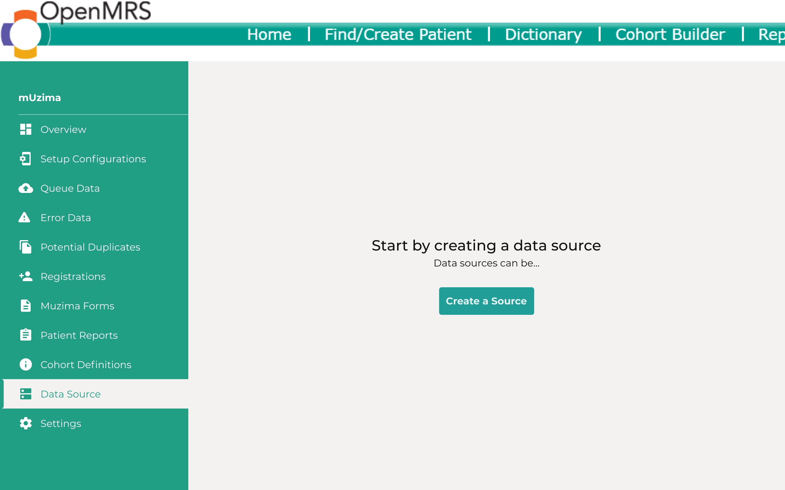Click the Cohort Definitions info icon
The image size is (785, 490).
(26, 364)
